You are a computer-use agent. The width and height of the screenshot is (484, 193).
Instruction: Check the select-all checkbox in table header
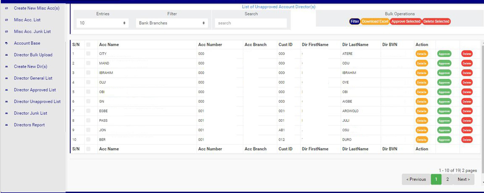pyautogui.click(x=88, y=44)
